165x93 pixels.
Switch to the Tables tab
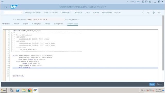[x=47, y=24]
